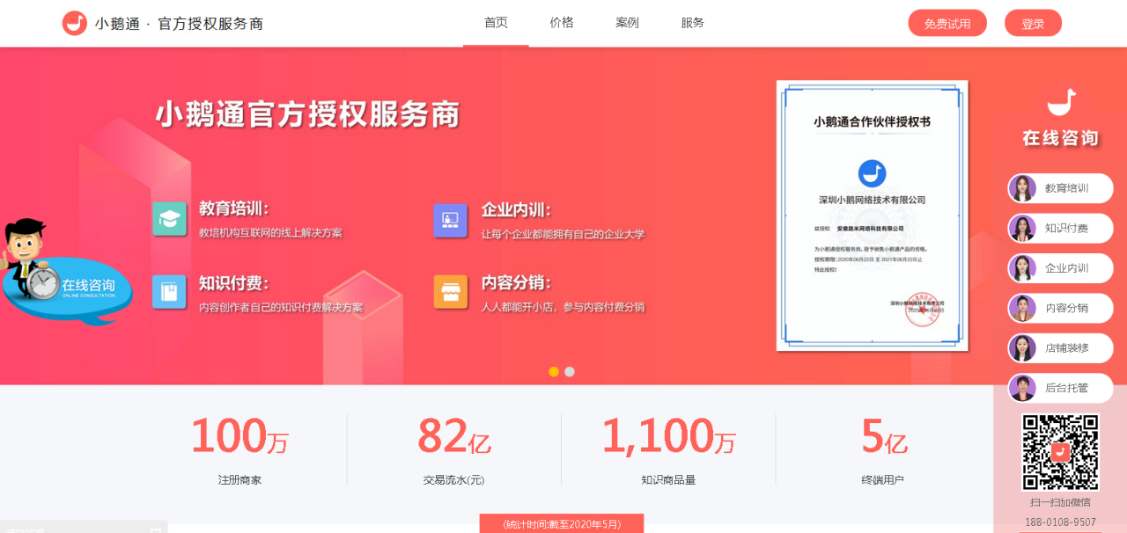The width and height of the screenshot is (1127, 533).
Task: Click the 教育培训 graduation cap icon
Action: 169,219
